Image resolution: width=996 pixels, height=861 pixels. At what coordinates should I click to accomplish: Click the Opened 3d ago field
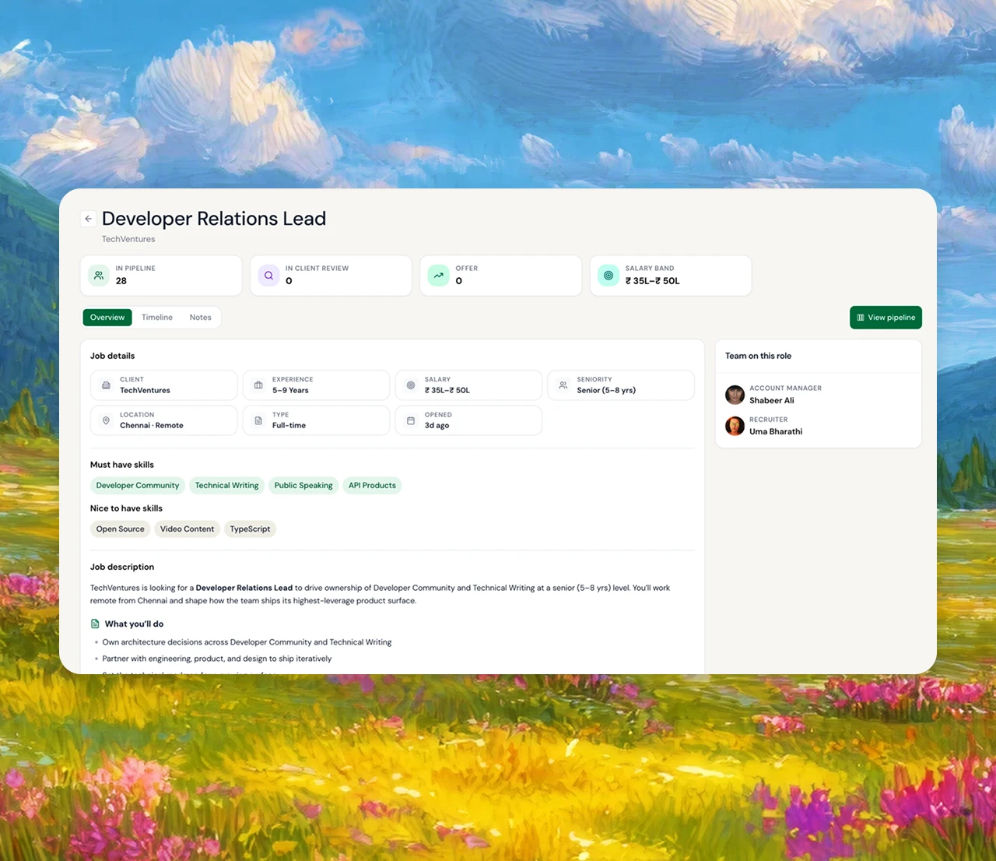(469, 420)
